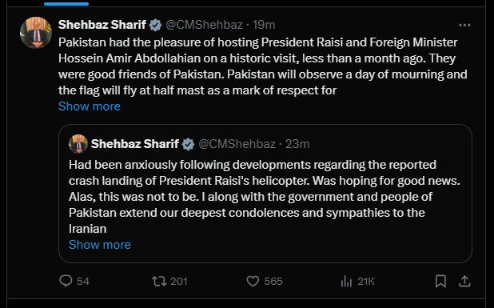494x308 pixels.
Task: Click the 19m timestamp
Action: coord(264,25)
